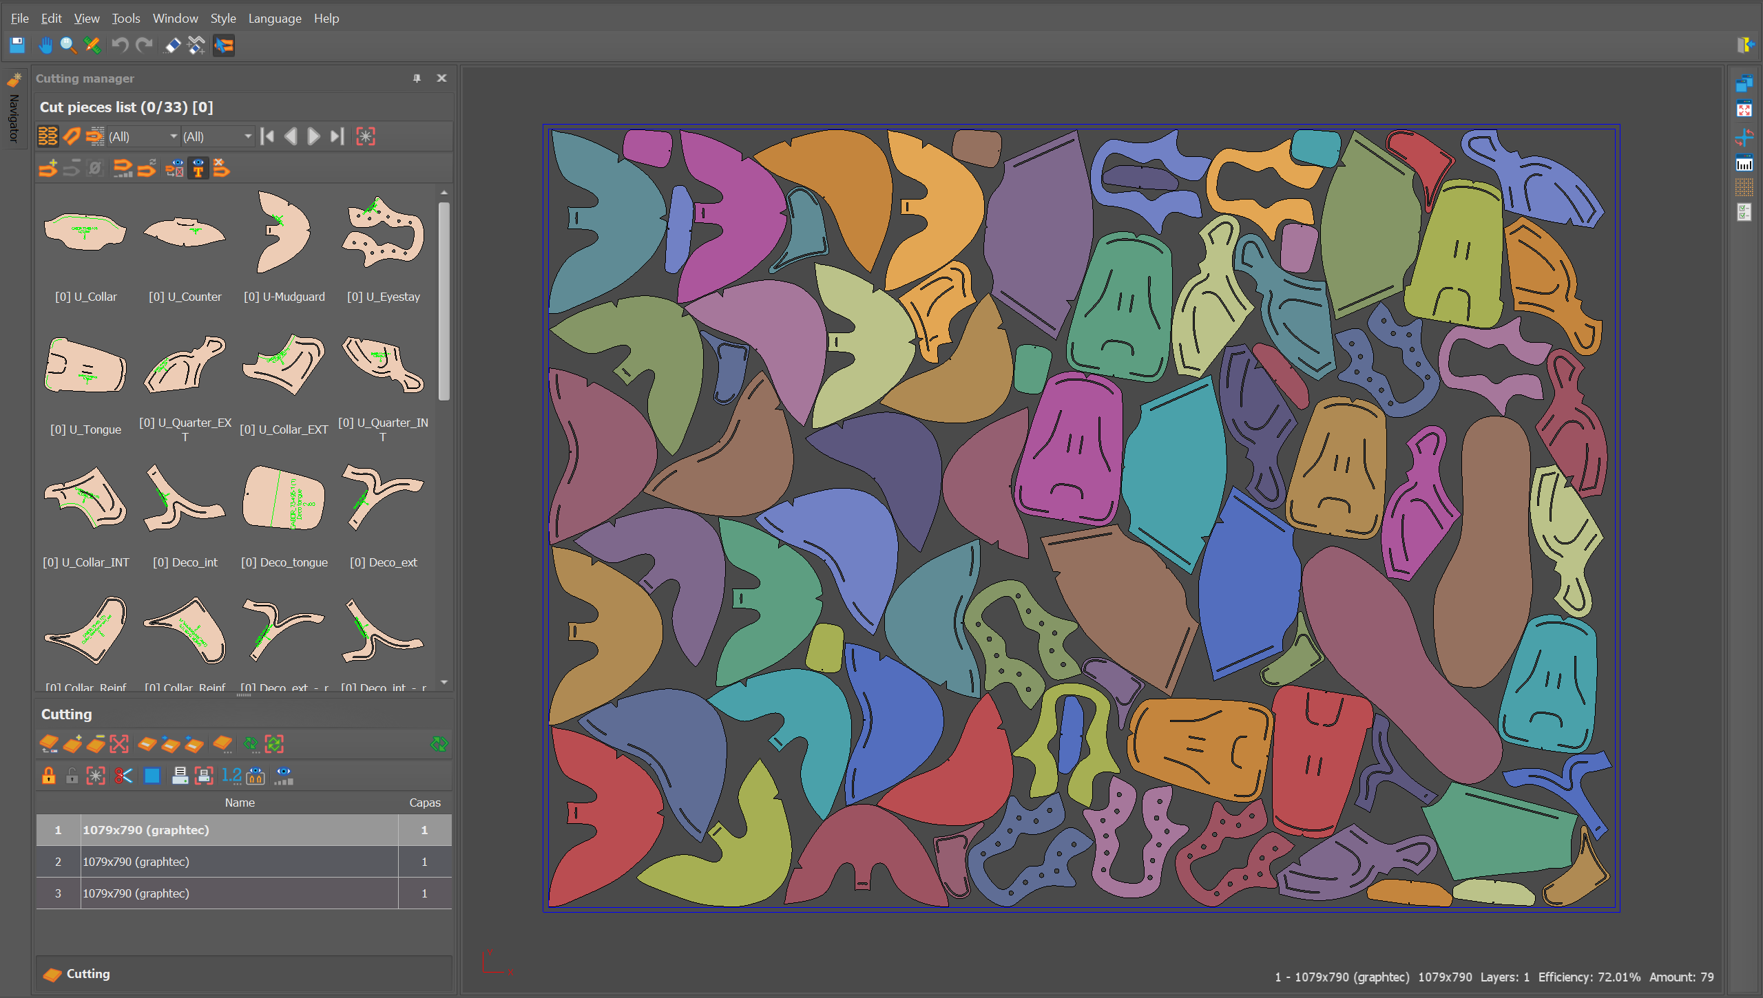
Task: Click the orange lock icon
Action: (x=48, y=776)
